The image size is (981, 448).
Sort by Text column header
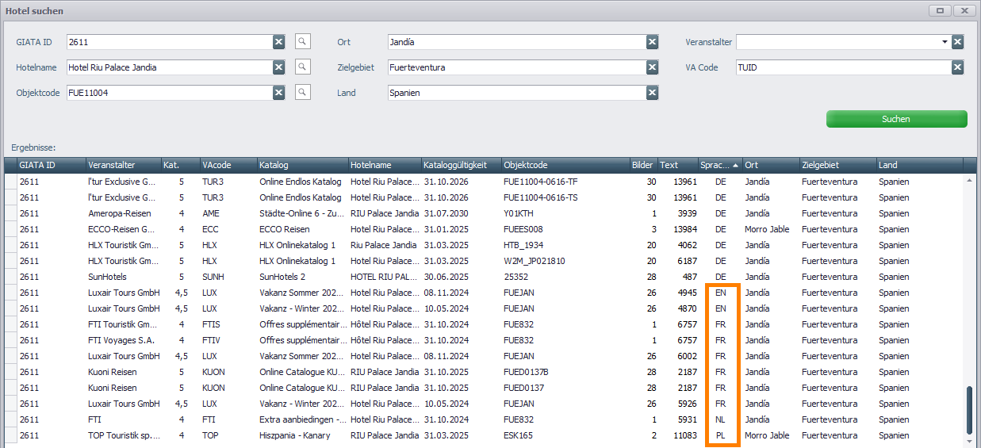click(x=677, y=165)
